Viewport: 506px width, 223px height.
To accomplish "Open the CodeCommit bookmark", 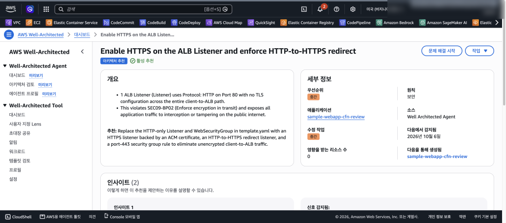I will (118, 23).
